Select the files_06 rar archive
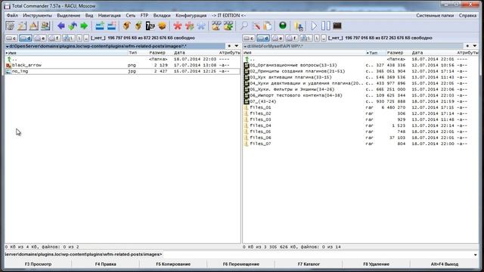This screenshot has width=484, height=272. 360,138
